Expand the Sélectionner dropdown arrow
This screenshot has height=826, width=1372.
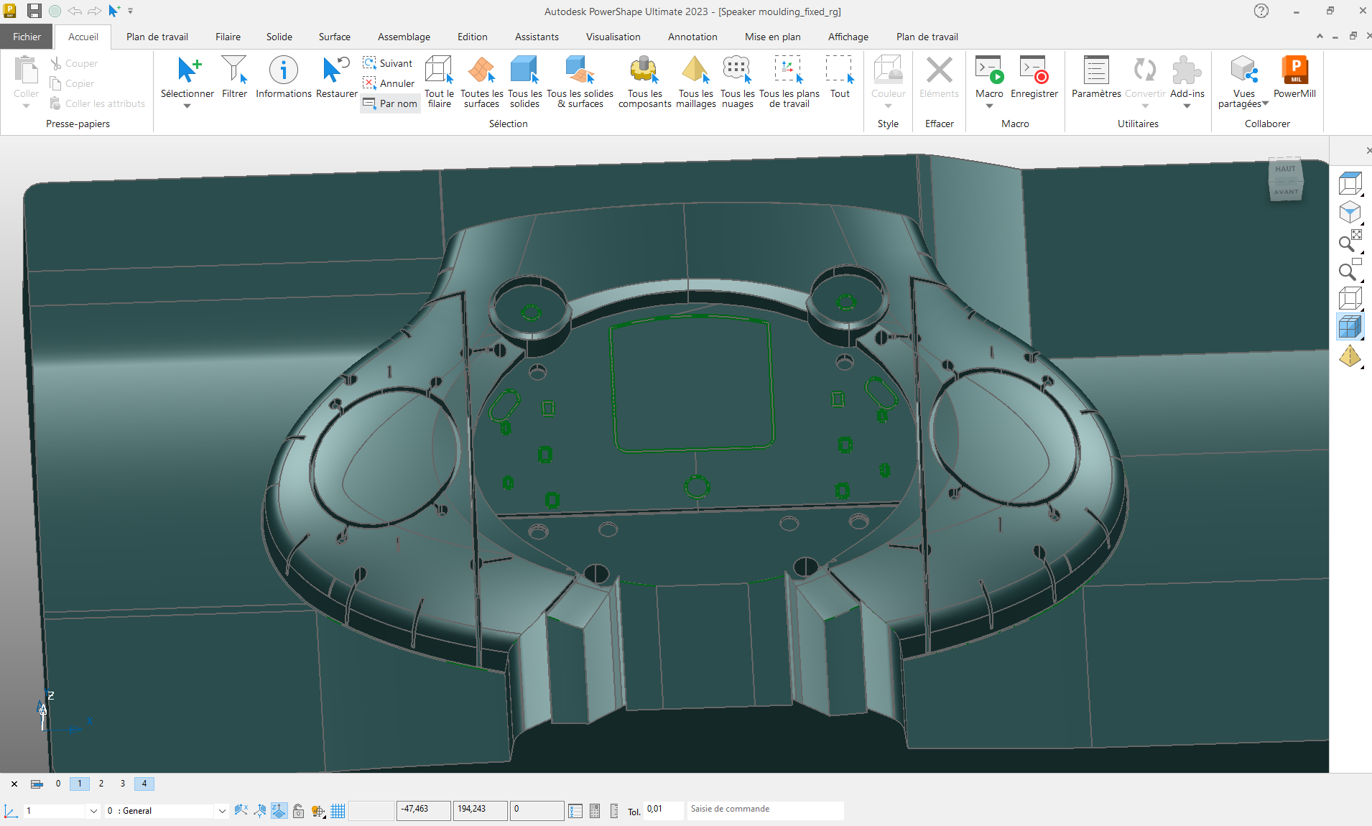coord(187,106)
